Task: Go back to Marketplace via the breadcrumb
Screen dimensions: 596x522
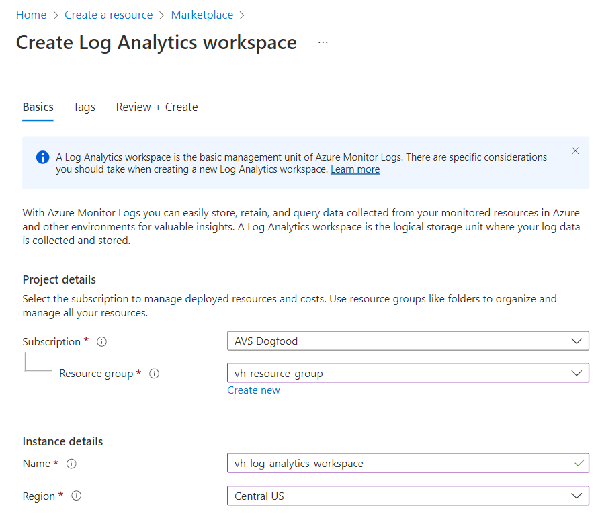Action: tap(202, 15)
